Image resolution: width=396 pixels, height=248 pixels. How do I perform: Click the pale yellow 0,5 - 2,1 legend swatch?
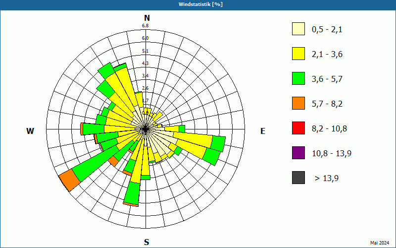(x=298, y=29)
